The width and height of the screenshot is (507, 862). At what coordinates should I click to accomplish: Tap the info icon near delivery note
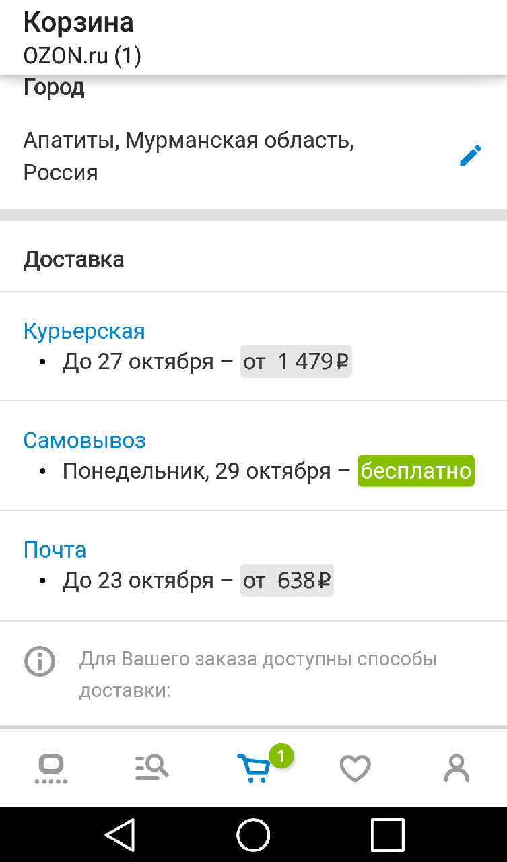40,661
